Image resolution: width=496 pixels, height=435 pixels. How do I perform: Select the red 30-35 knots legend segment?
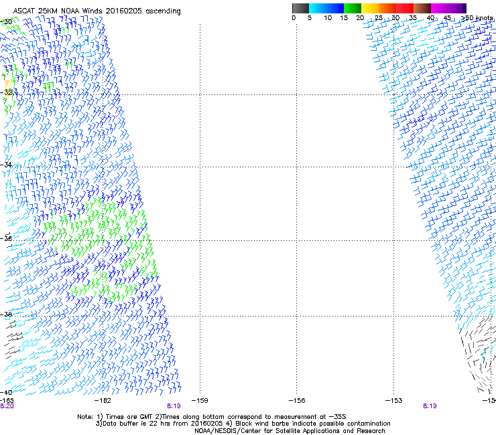coord(405,8)
